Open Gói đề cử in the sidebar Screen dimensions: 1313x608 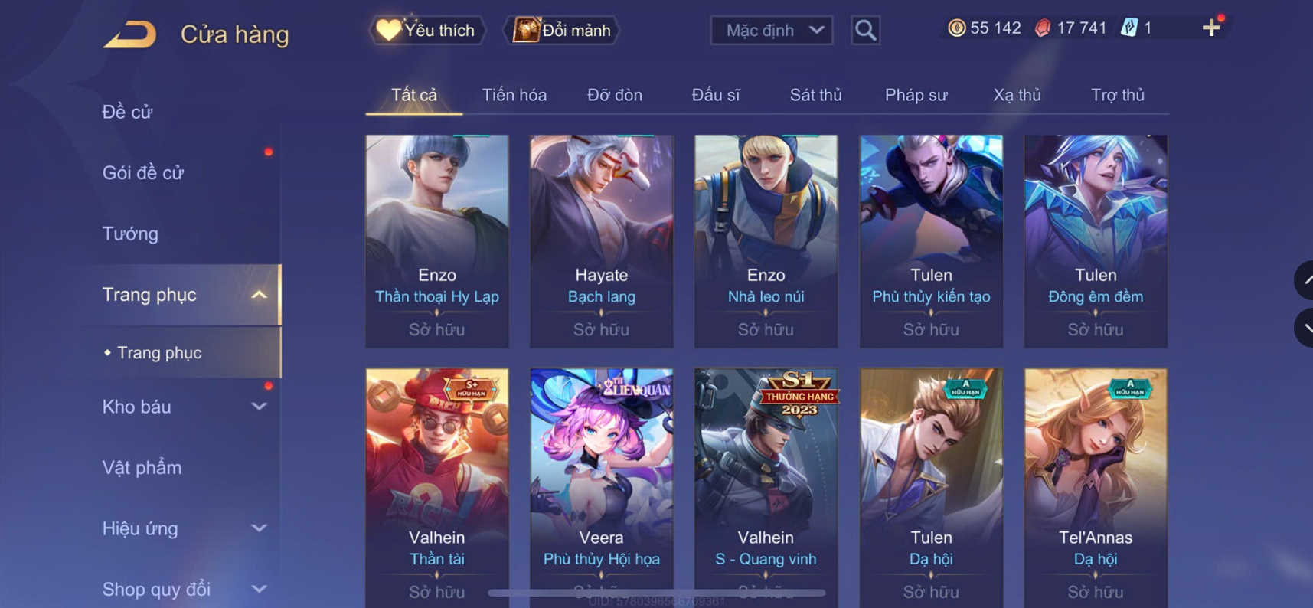click(x=143, y=173)
